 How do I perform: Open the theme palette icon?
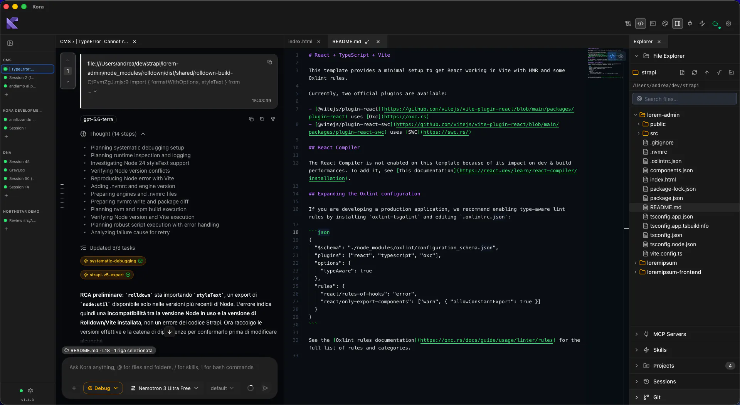point(665,24)
